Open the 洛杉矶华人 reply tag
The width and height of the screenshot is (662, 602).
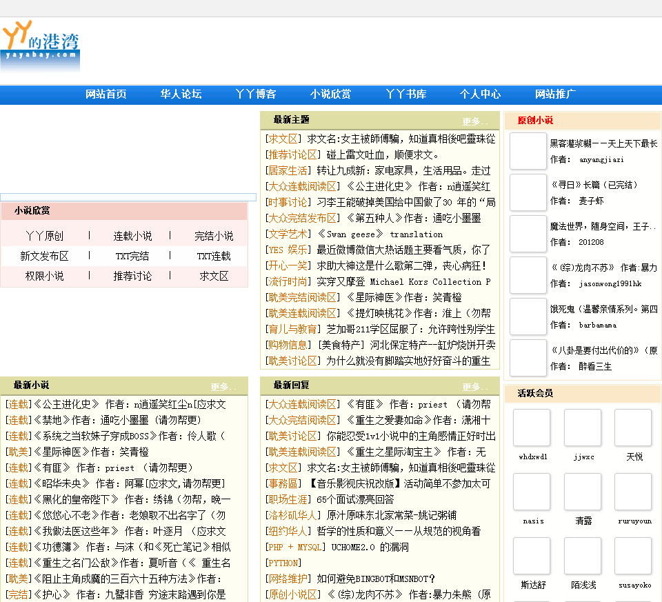292,515
